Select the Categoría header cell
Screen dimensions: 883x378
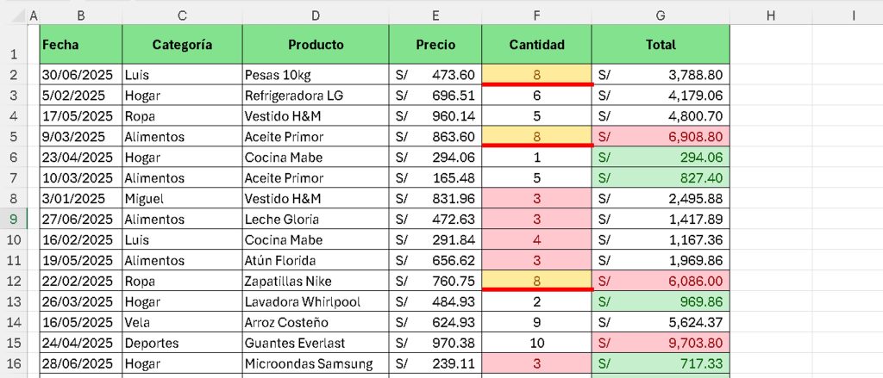tap(183, 45)
